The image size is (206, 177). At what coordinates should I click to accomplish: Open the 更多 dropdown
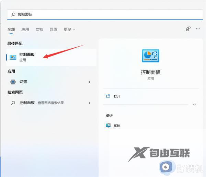69,29
